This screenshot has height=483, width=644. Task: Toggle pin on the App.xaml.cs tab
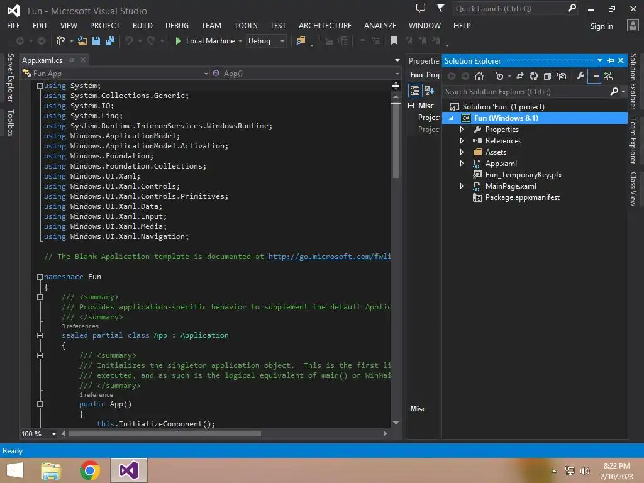click(x=72, y=60)
